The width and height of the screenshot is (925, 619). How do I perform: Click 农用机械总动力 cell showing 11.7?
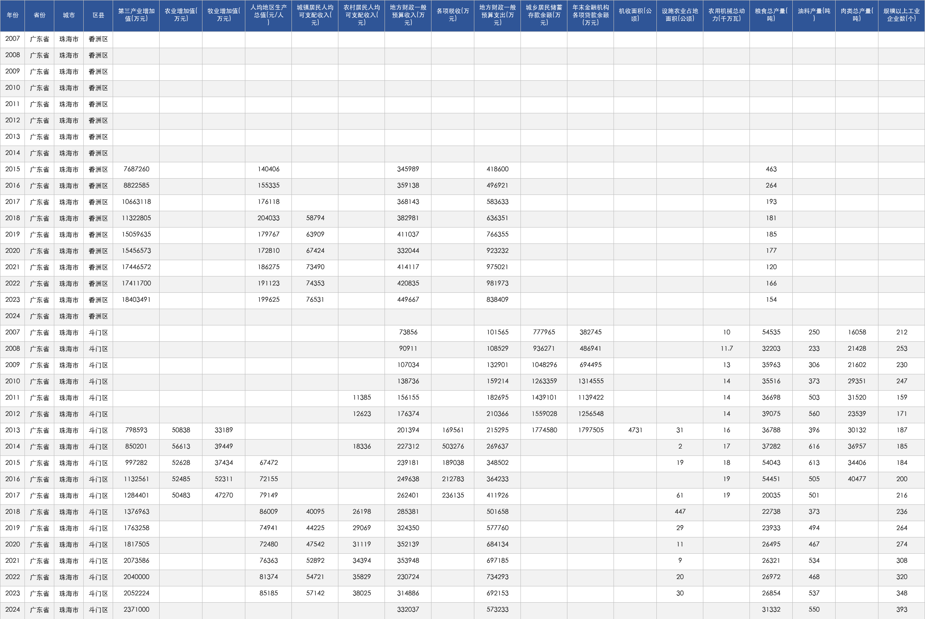pyautogui.click(x=727, y=349)
